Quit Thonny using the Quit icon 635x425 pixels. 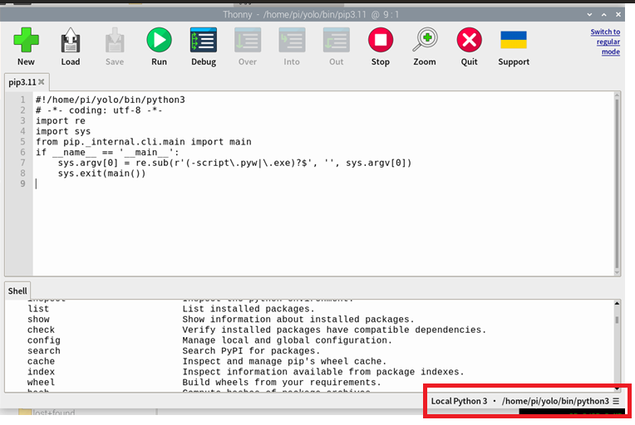point(469,40)
